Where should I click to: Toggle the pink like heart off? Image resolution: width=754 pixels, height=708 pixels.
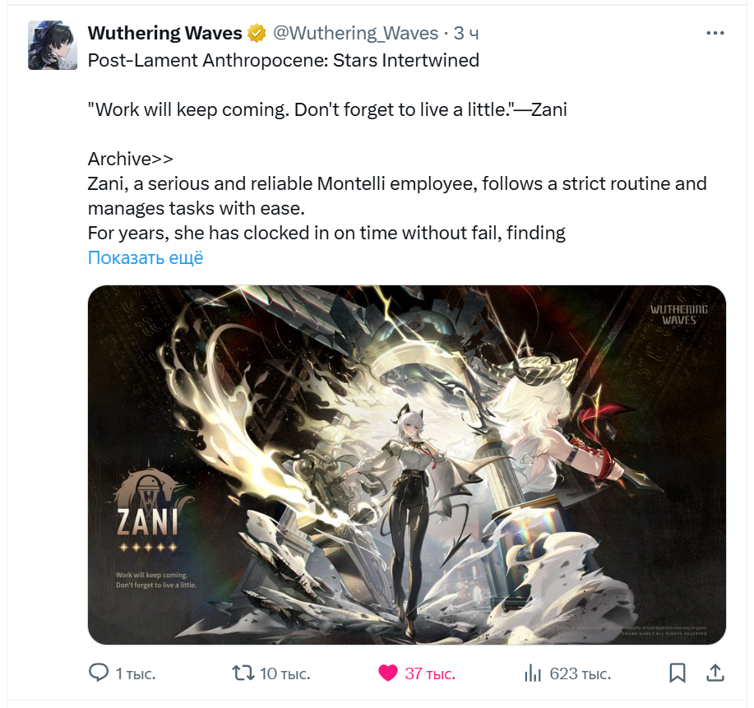tap(388, 673)
